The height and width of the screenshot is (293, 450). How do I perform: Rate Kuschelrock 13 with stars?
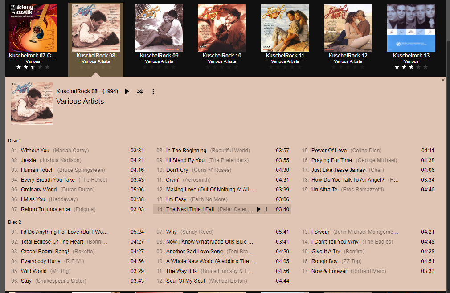click(411, 67)
